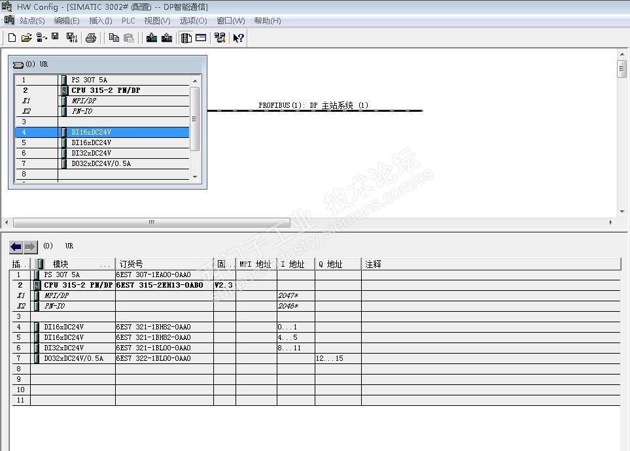Click the Paste toolbar icon
This screenshot has width=630, height=451.
129,38
